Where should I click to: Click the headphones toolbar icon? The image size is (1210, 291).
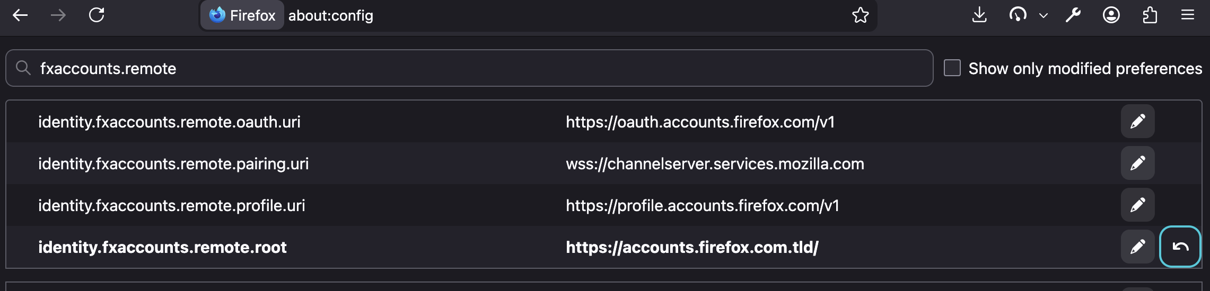point(1018,15)
